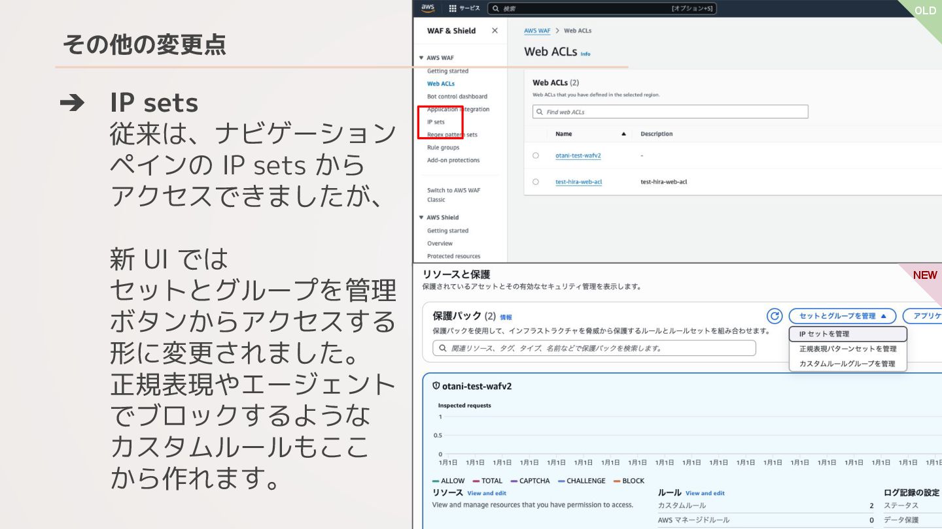
Task: Click the AWS WAF breadcrumb link
Action: (x=537, y=31)
